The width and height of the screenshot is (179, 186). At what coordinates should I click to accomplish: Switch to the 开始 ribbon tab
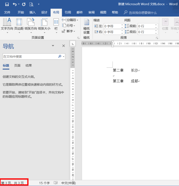pyautogui.click(x=21, y=12)
